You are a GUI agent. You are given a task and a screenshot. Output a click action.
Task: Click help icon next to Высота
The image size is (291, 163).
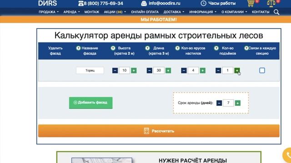113,48
